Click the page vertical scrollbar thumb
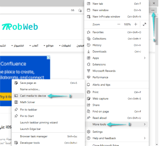Screen dimensions: 159x146 coord(157,31)
